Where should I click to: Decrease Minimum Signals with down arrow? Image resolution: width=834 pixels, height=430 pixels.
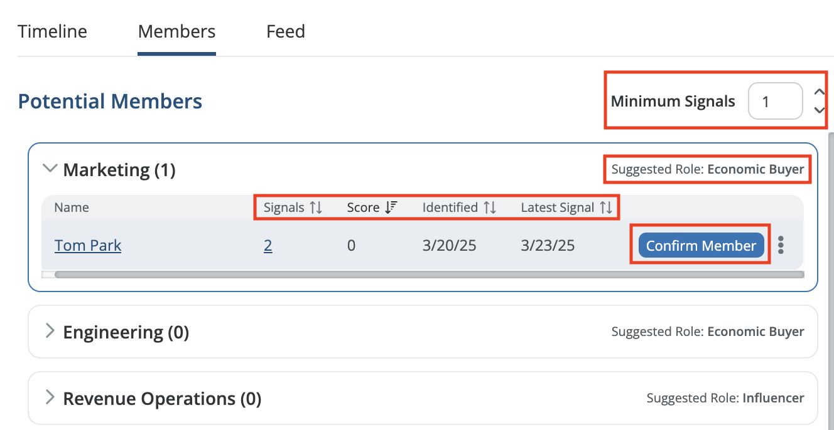(x=819, y=110)
